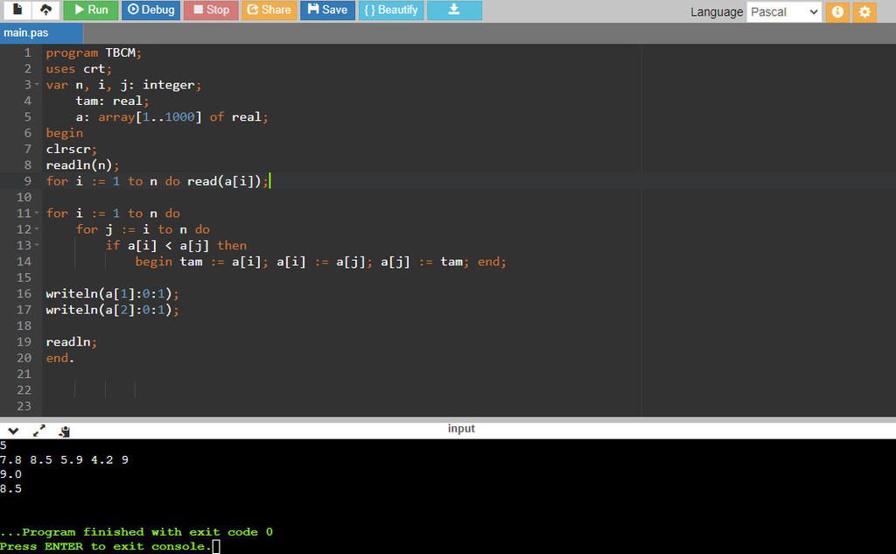Click the 'tam: real;' declaration
Image resolution: width=896 pixels, height=554 pixels.
(112, 101)
